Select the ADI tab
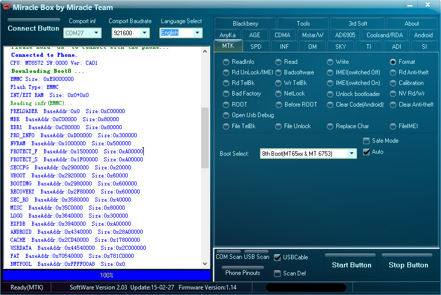 point(396,47)
